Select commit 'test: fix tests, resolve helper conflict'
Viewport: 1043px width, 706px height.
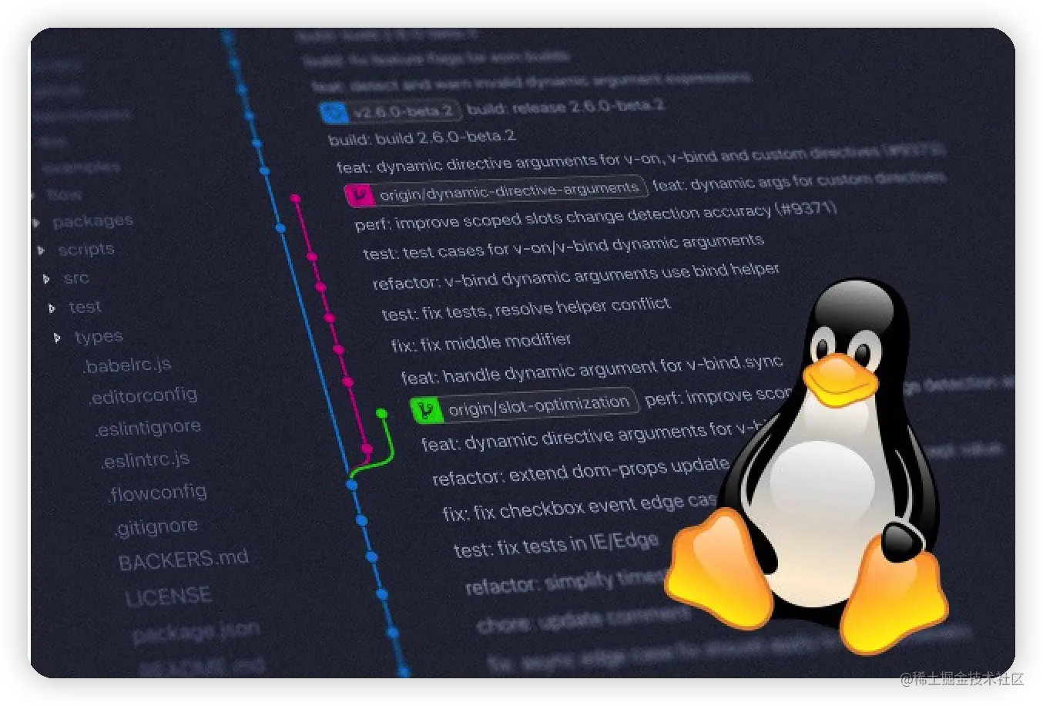coord(526,308)
